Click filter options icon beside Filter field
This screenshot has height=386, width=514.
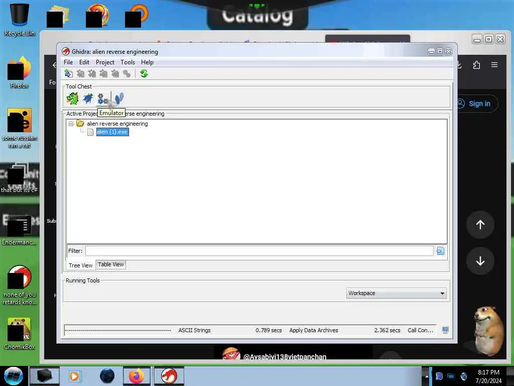click(x=440, y=251)
